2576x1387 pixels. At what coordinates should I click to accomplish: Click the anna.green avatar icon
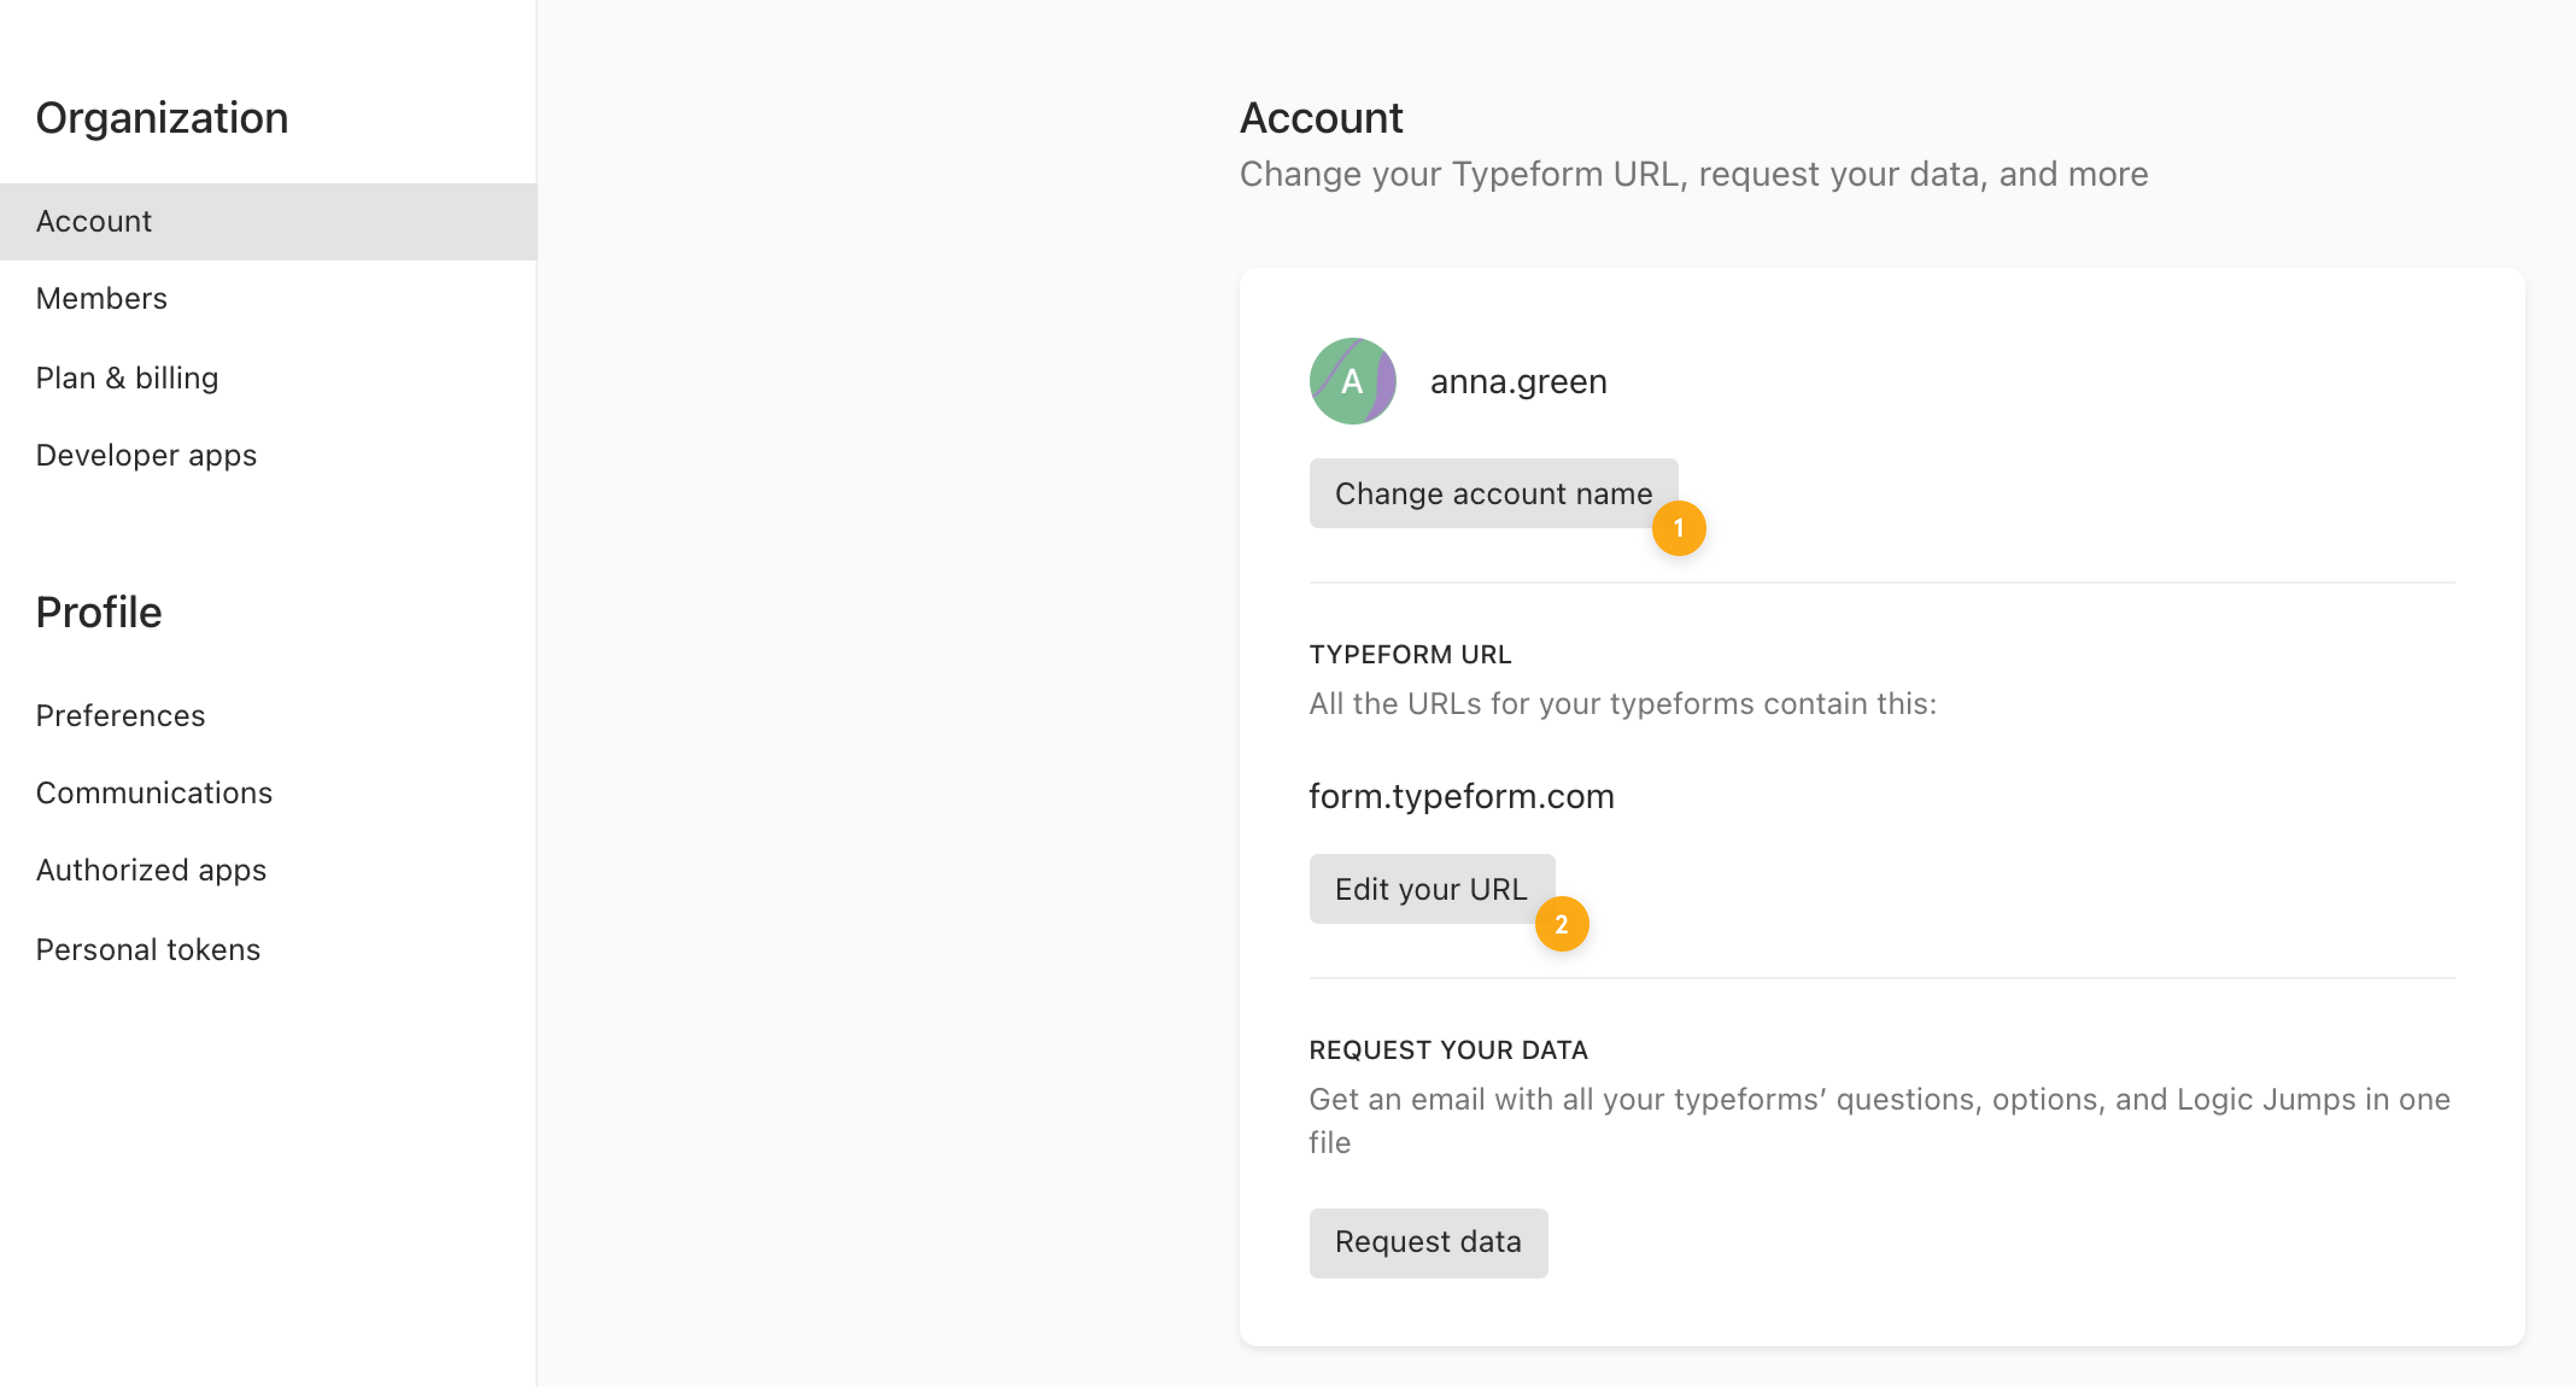pyautogui.click(x=1352, y=381)
